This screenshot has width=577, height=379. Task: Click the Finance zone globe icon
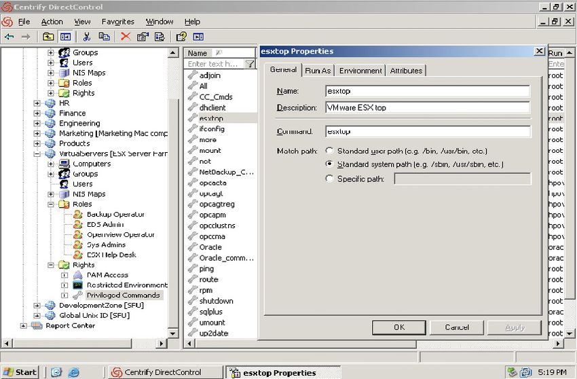point(50,113)
